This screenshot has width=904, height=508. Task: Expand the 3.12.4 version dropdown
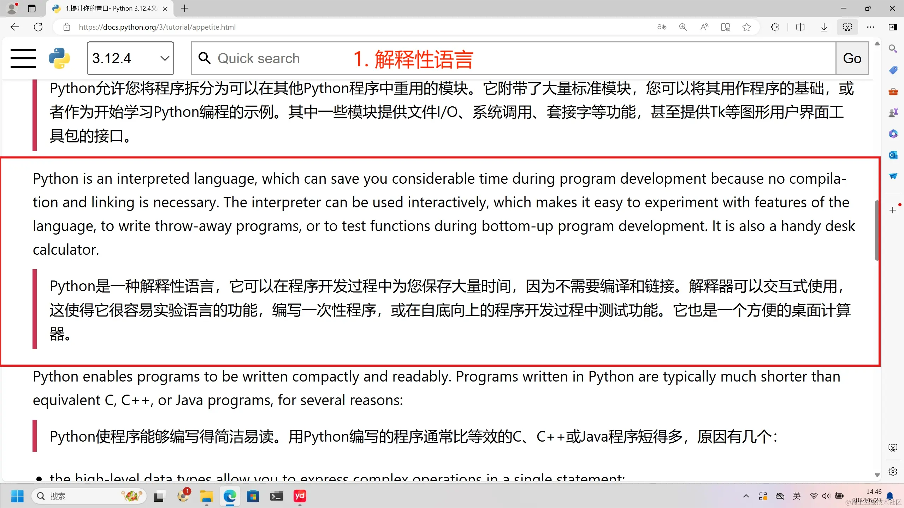tap(130, 58)
